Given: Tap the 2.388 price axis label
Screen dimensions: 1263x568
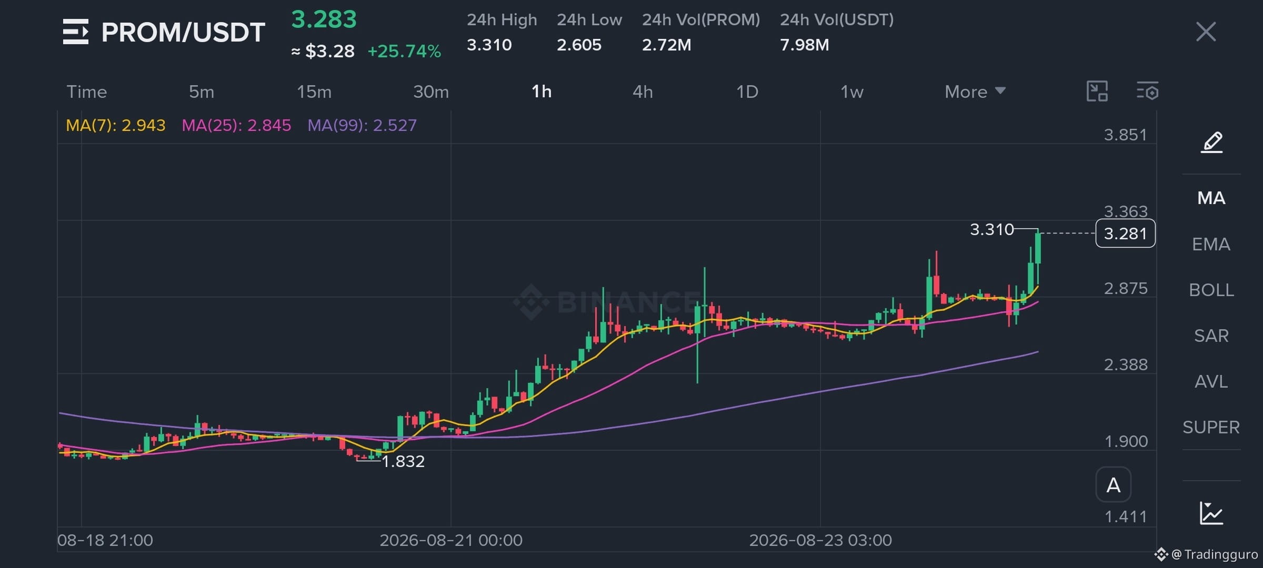Looking at the screenshot, I should [1125, 364].
